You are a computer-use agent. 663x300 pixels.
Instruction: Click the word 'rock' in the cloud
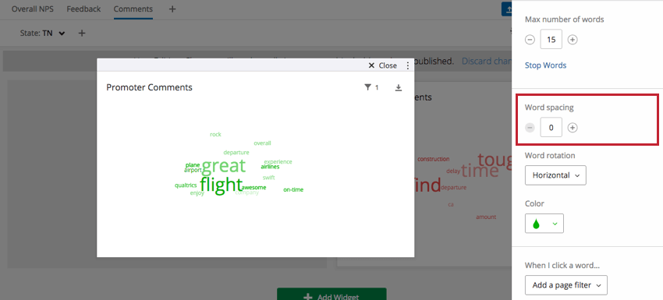tap(215, 134)
